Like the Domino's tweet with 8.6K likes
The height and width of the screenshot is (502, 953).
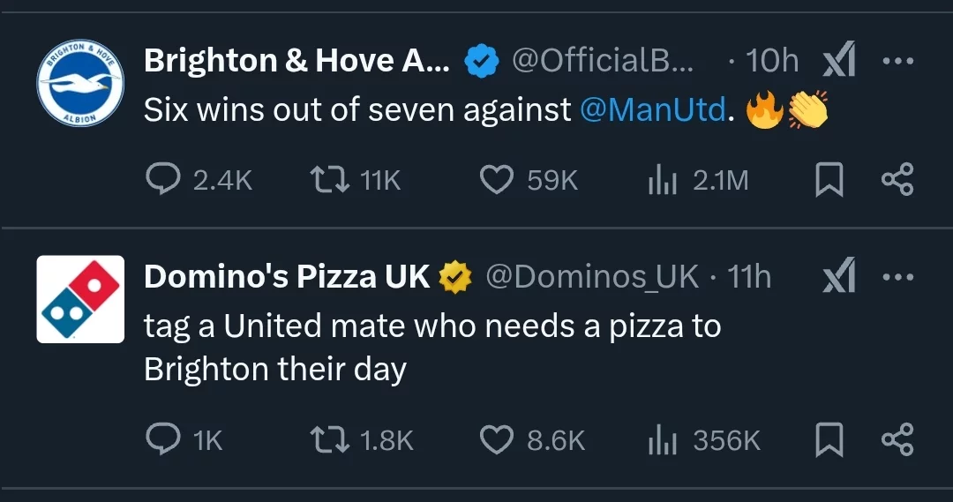pos(497,439)
